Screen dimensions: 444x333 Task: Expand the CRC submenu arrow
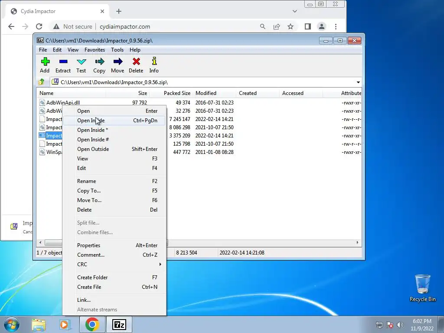pos(160,264)
